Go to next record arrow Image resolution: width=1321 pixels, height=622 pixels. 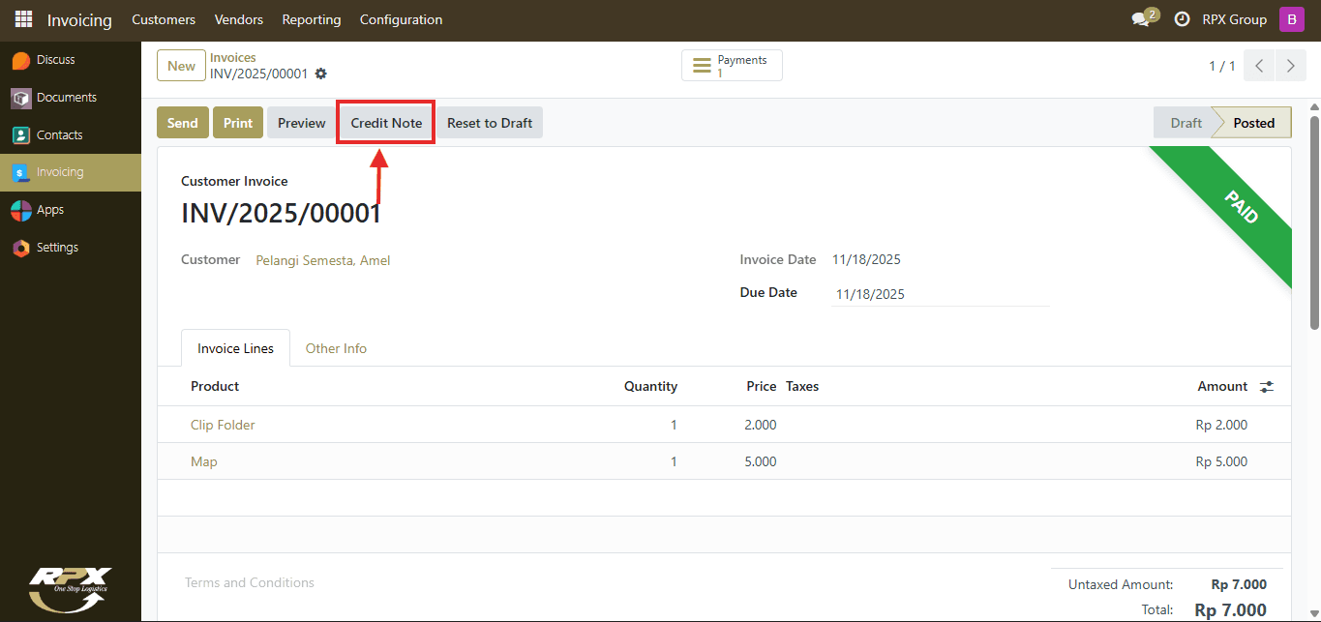(1291, 66)
